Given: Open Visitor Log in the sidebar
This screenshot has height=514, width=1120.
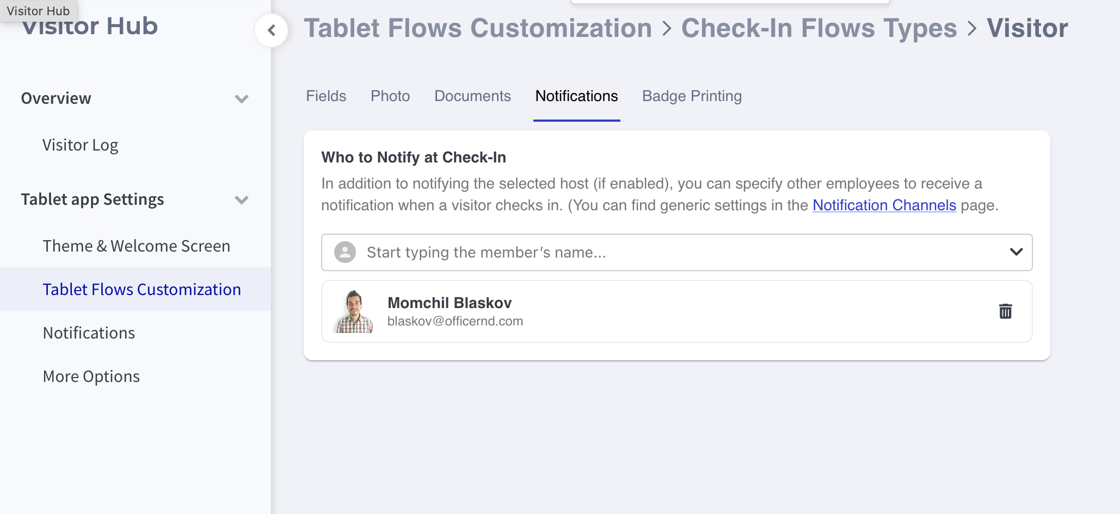Looking at the screenshot, I should [x=81, y=145].
